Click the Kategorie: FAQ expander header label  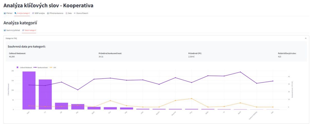click(11, 38)
